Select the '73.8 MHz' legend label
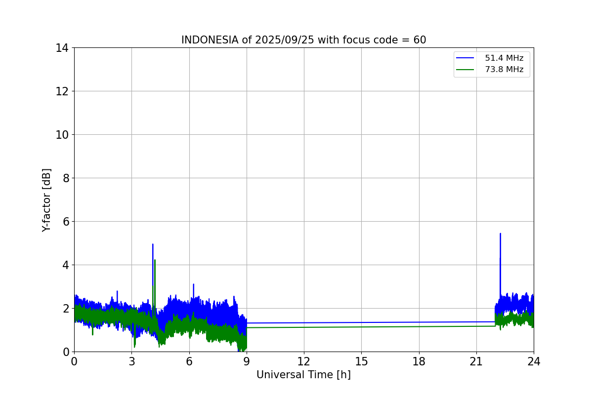Image resolution: width=593 pixels, height=395 pixels. point(504,70)
